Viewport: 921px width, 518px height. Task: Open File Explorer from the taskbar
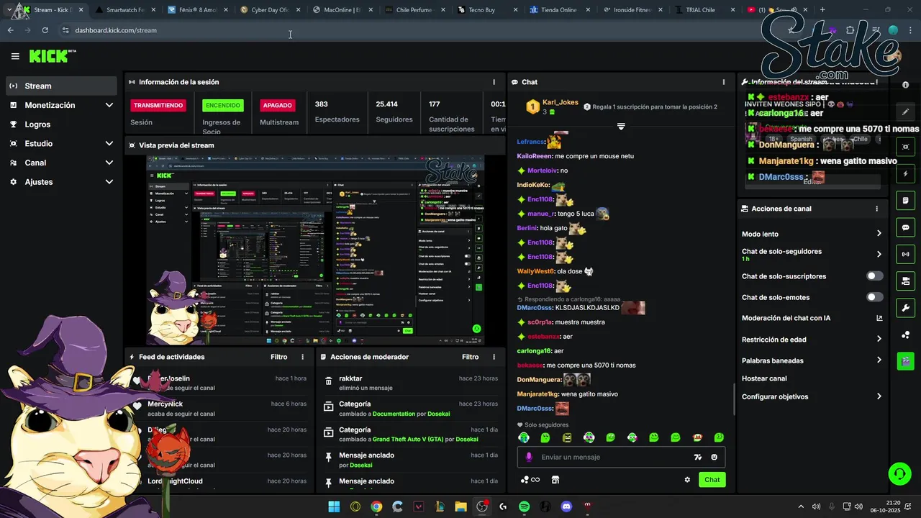point(460,506)
